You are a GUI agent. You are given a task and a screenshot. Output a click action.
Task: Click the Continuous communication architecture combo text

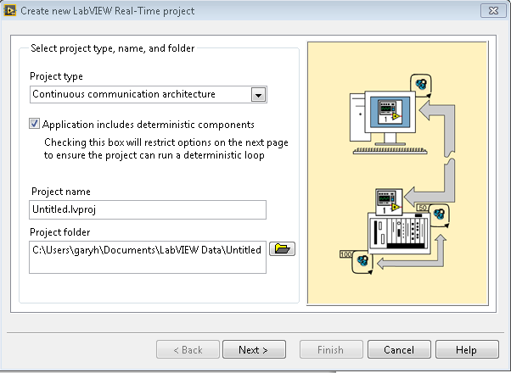click(x=124, y=94)
